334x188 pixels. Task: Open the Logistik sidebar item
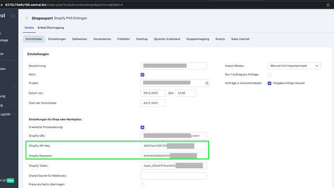tap(5, 114)
